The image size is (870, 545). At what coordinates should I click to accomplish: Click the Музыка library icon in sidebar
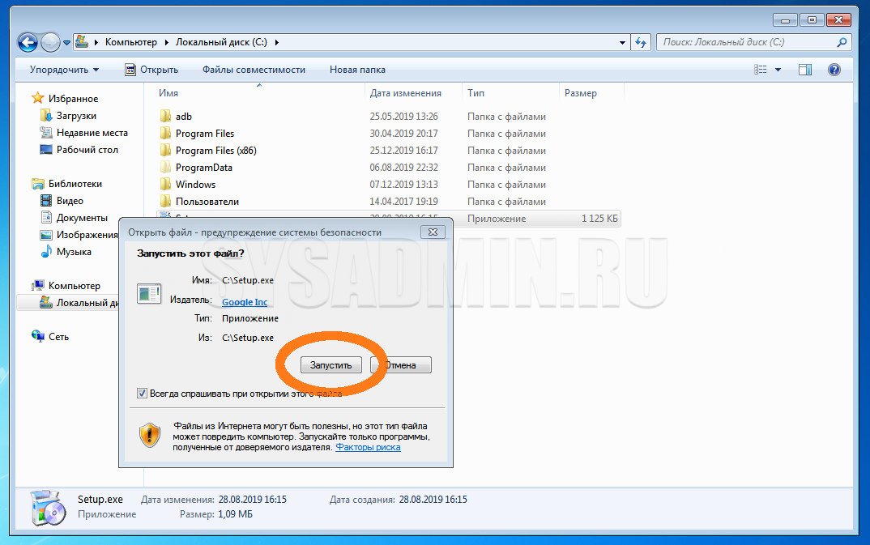[x=47, y=252]
